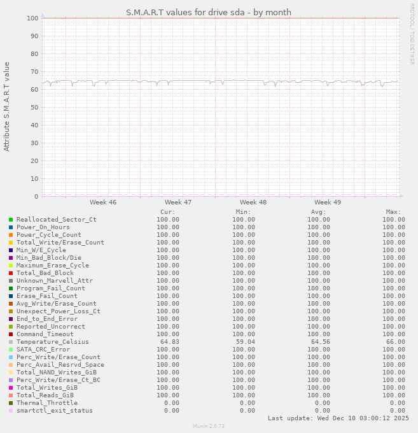
Task: Click the red Total_Bad_Block legend swatch
Action: point(11,273)
